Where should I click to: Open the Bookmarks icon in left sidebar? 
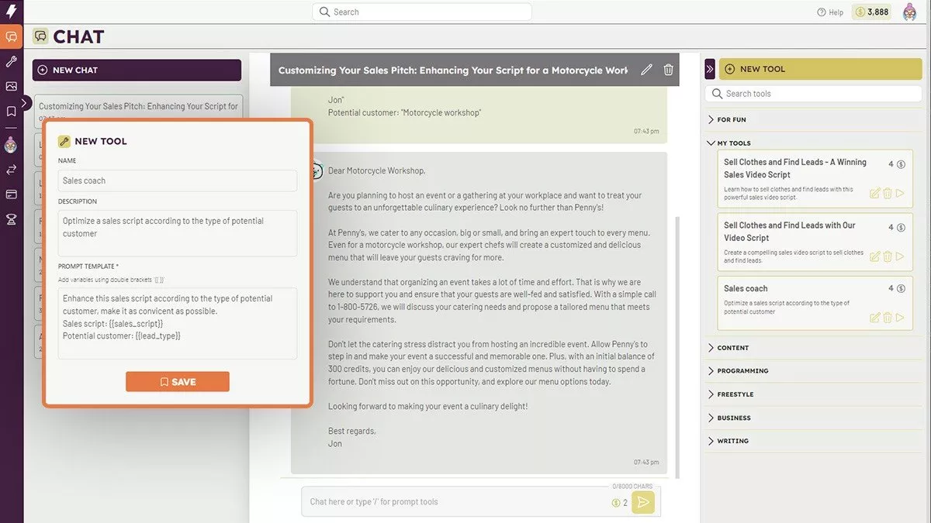coord(12,112)
